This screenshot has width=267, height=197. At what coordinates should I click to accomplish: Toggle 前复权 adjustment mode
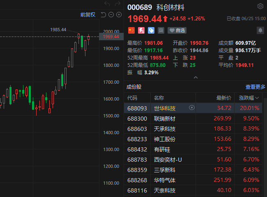coord(88,15)
